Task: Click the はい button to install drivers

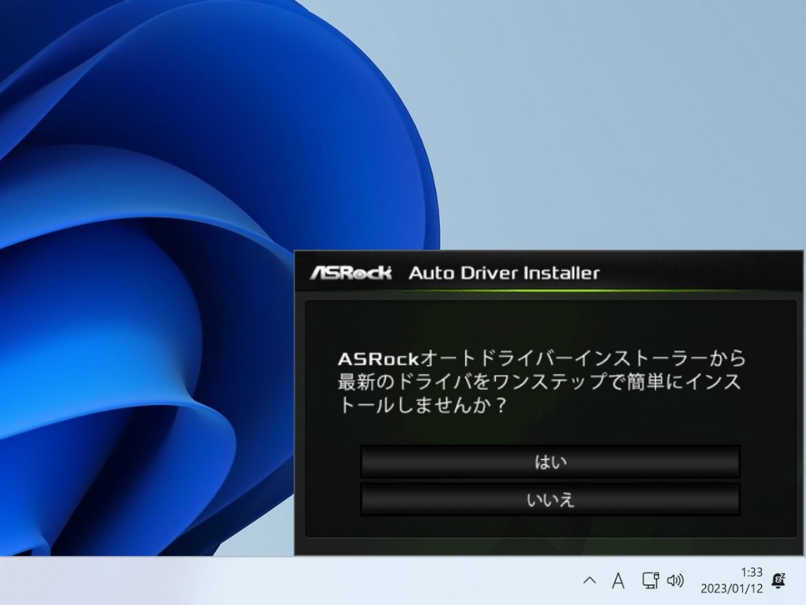Action: (550, 462)
